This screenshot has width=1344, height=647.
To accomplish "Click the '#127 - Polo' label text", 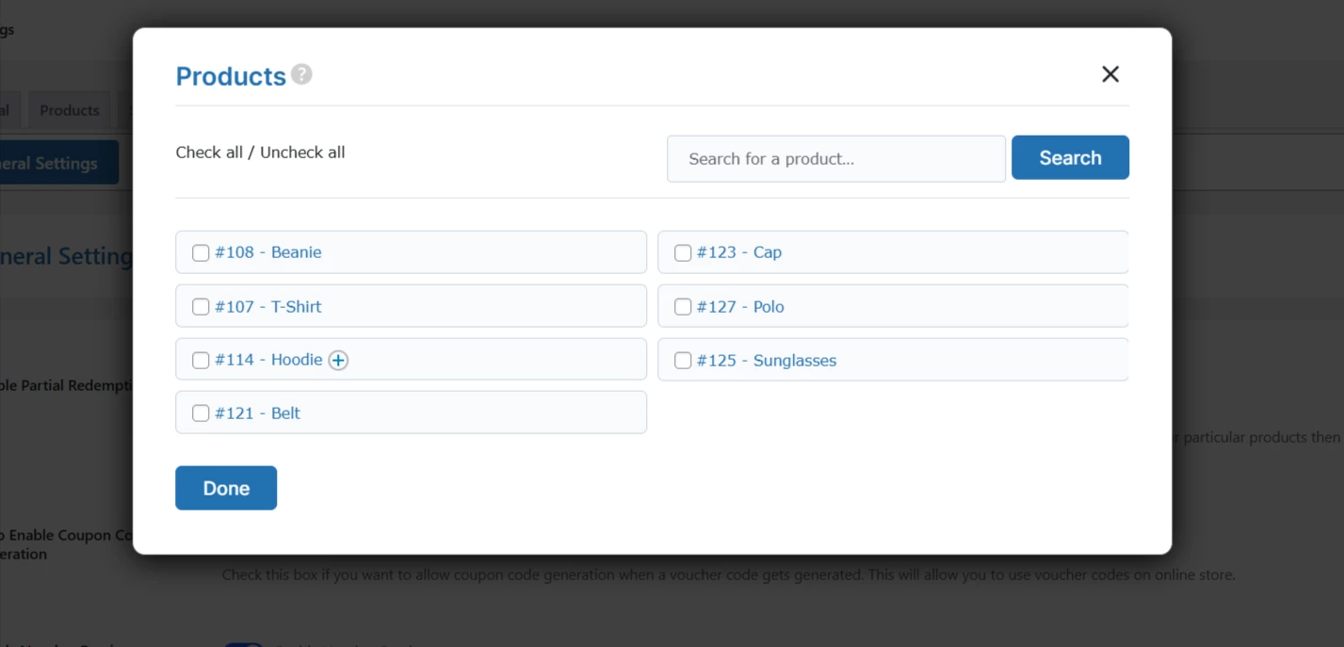I will [740, 307].
